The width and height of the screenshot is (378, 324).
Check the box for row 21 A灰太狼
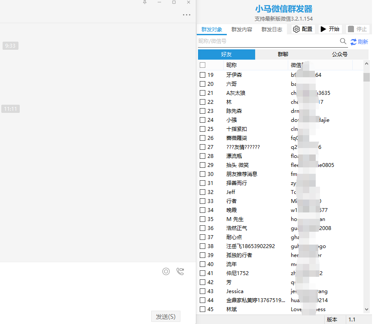coord(202,93)
